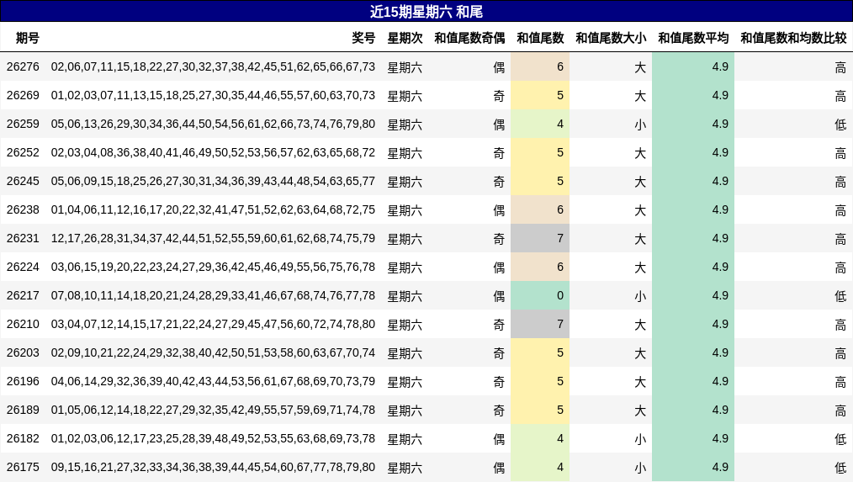Click the draw numbers for issue 26231
Viewport: 853px width, 482px height.
click(x=214, y=238)
